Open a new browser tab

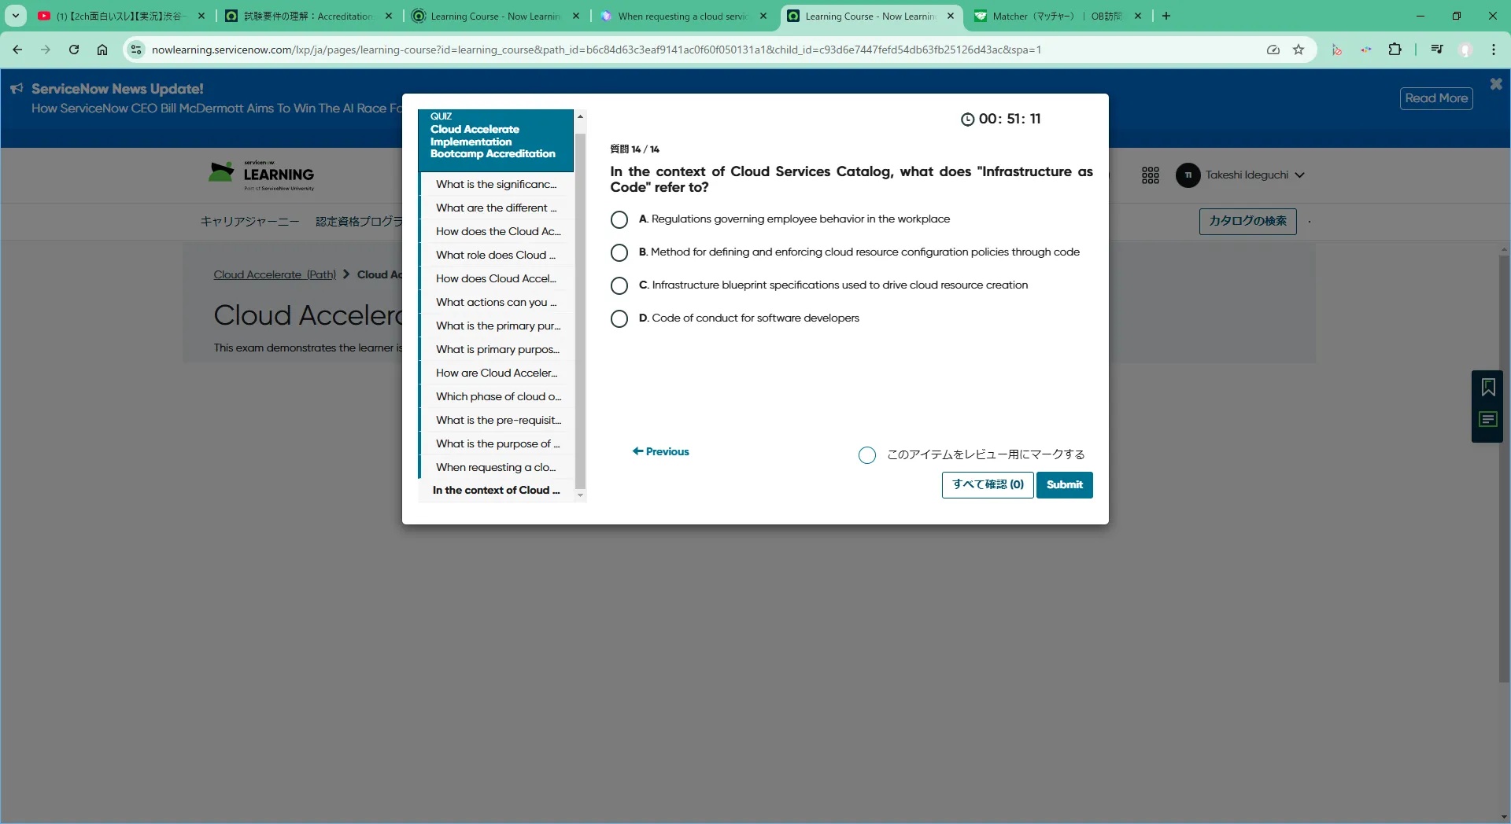(1166, 16)
